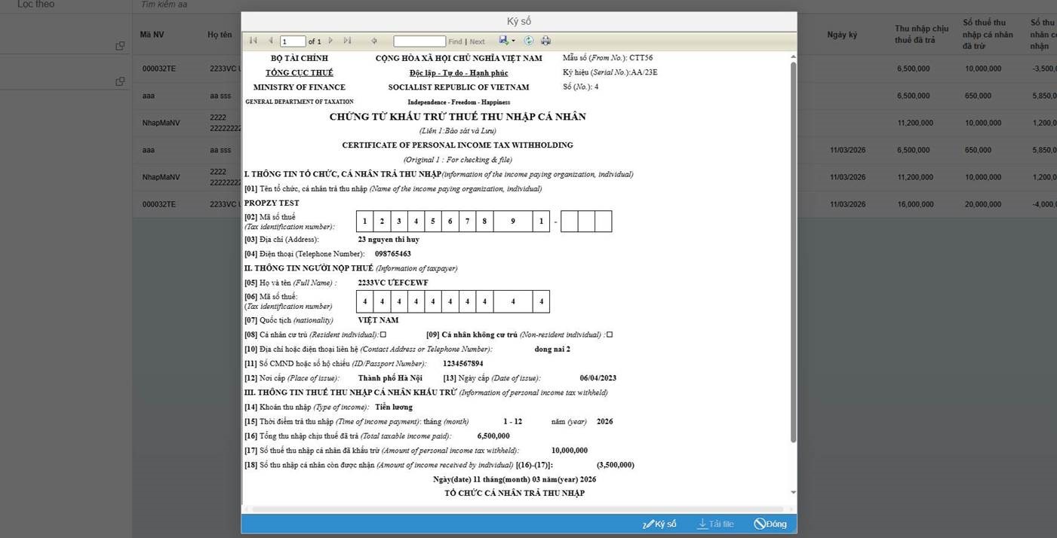Jump to last report page
Viewport: 1057px width, 538px height.
click(x=347, y=41)
